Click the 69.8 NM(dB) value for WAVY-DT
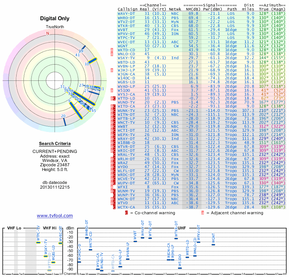This screenshot has height=277, width=289. tap(193, 14)
